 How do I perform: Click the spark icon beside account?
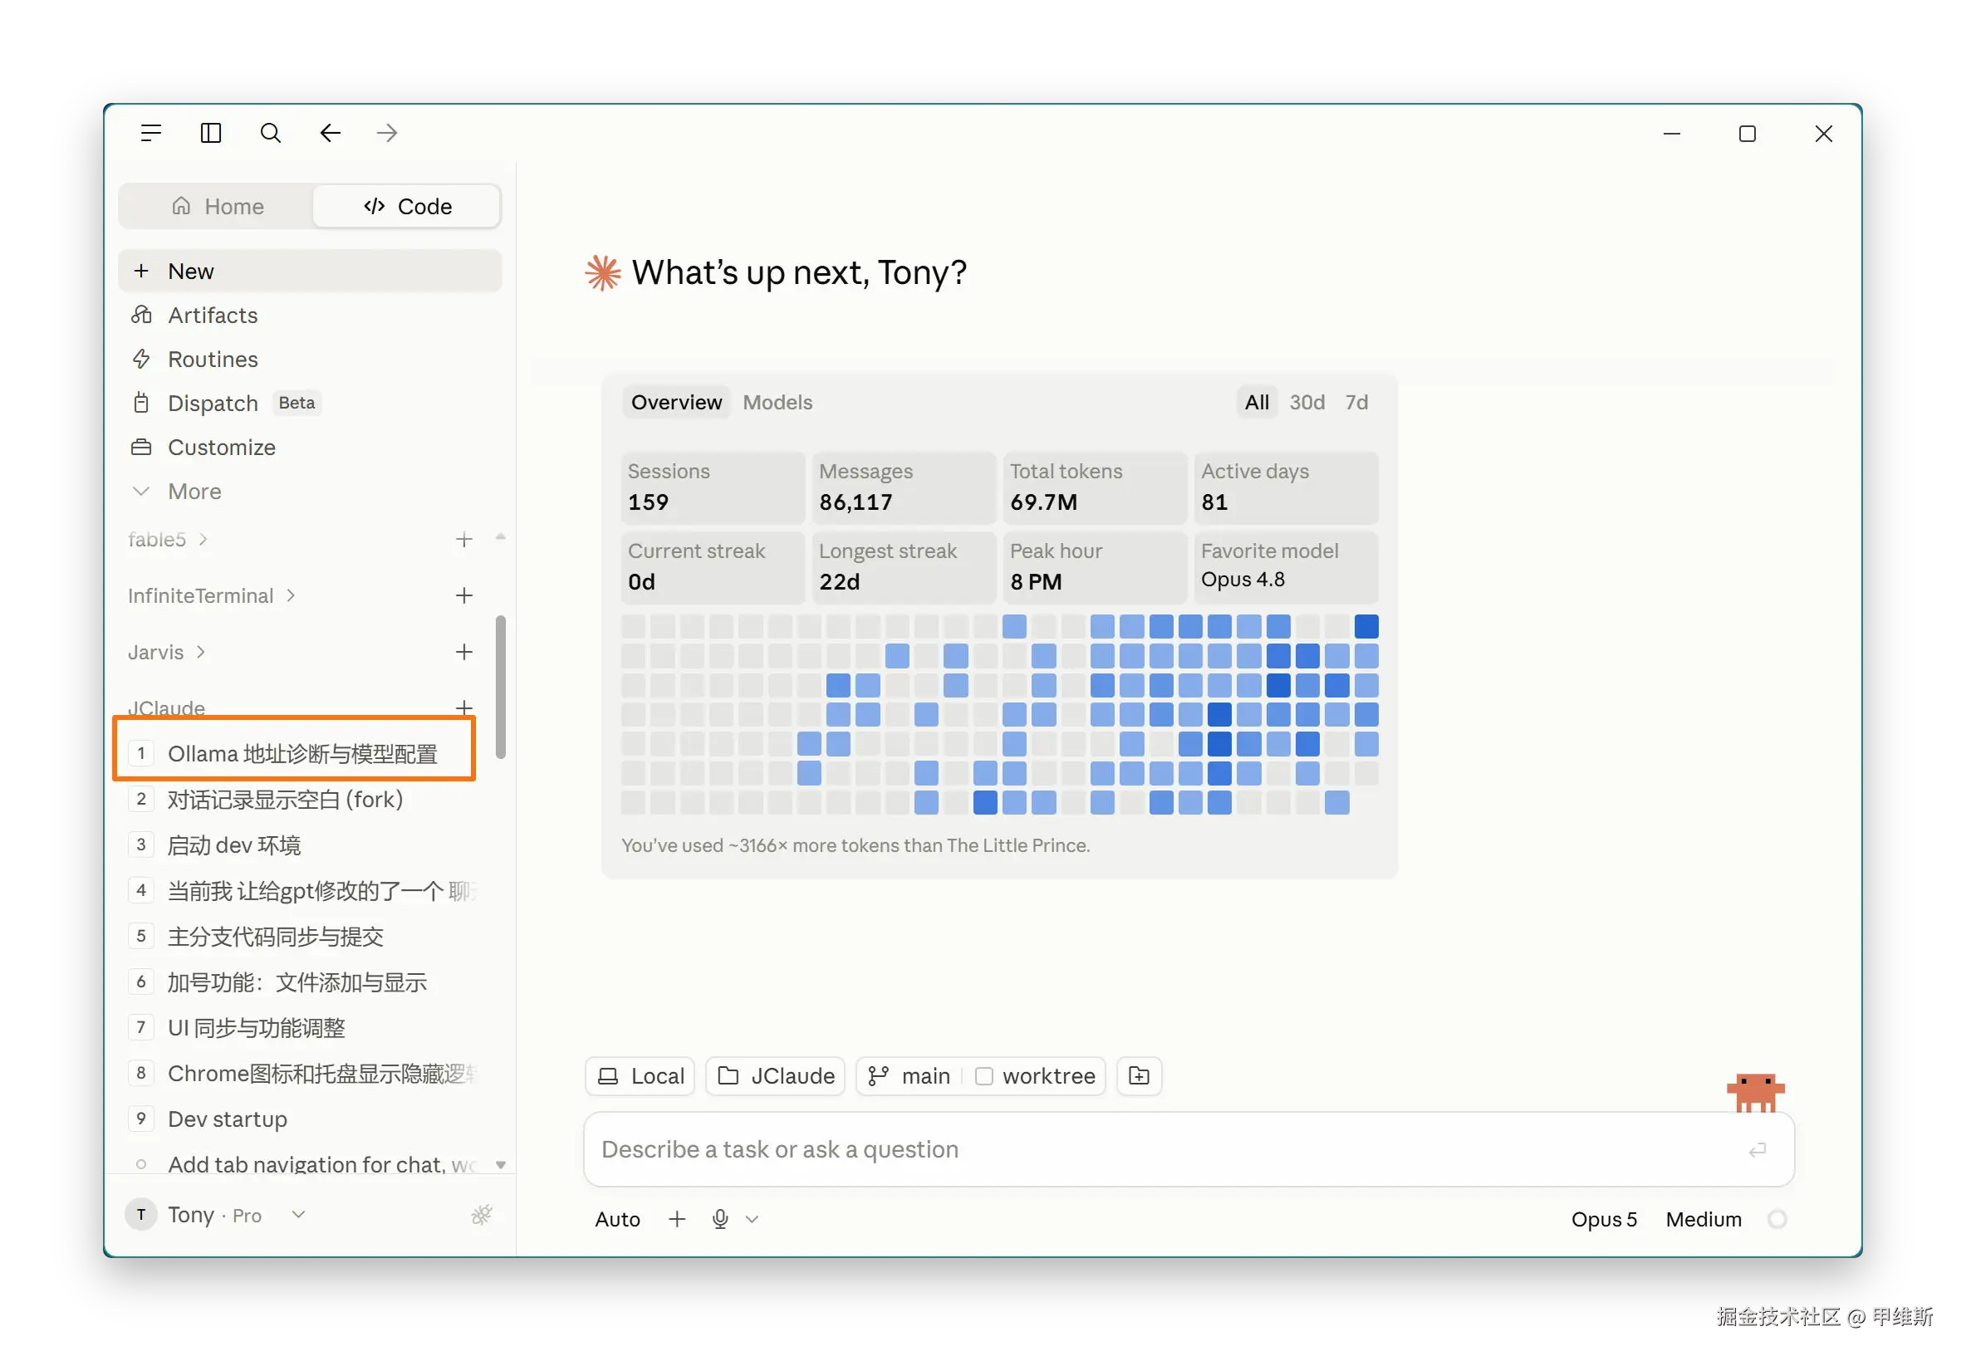pos(482,1215)
